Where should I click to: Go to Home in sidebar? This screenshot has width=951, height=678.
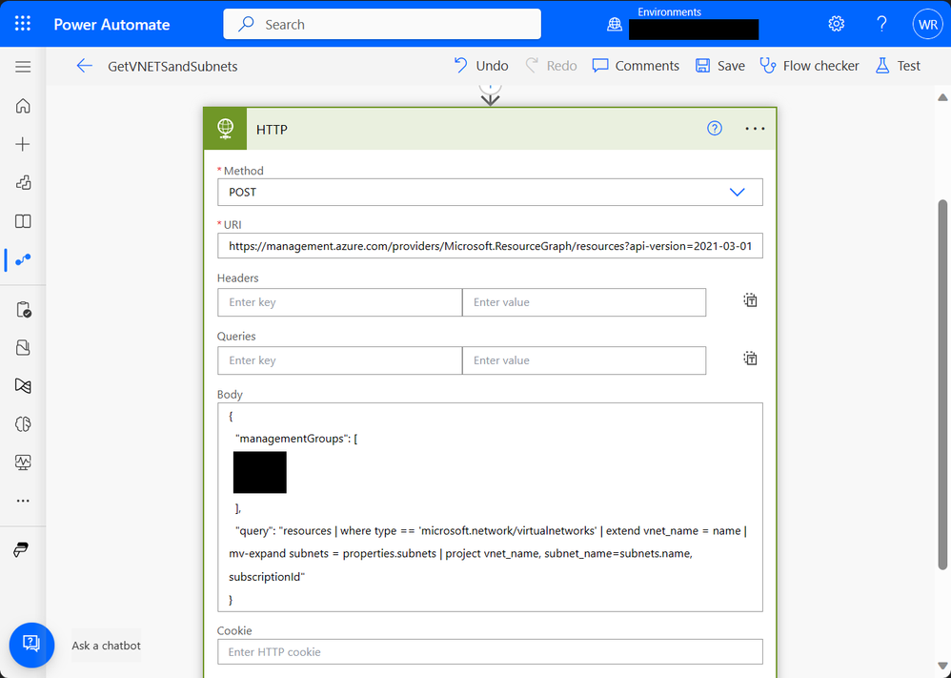click(x=23, y=106)
